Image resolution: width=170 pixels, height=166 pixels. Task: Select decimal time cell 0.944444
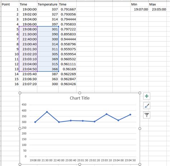point(67,39)
